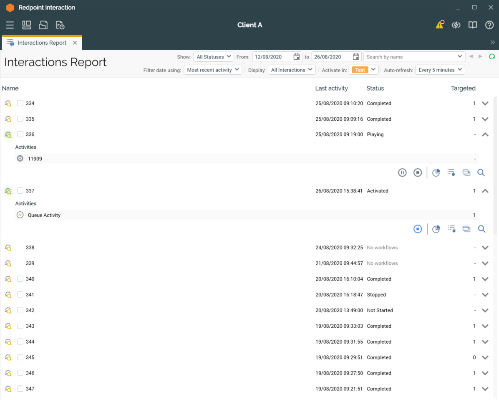Viewport: 499px width, 400px height.
Task: Open the help question mark icon
Action: [489, 25]
